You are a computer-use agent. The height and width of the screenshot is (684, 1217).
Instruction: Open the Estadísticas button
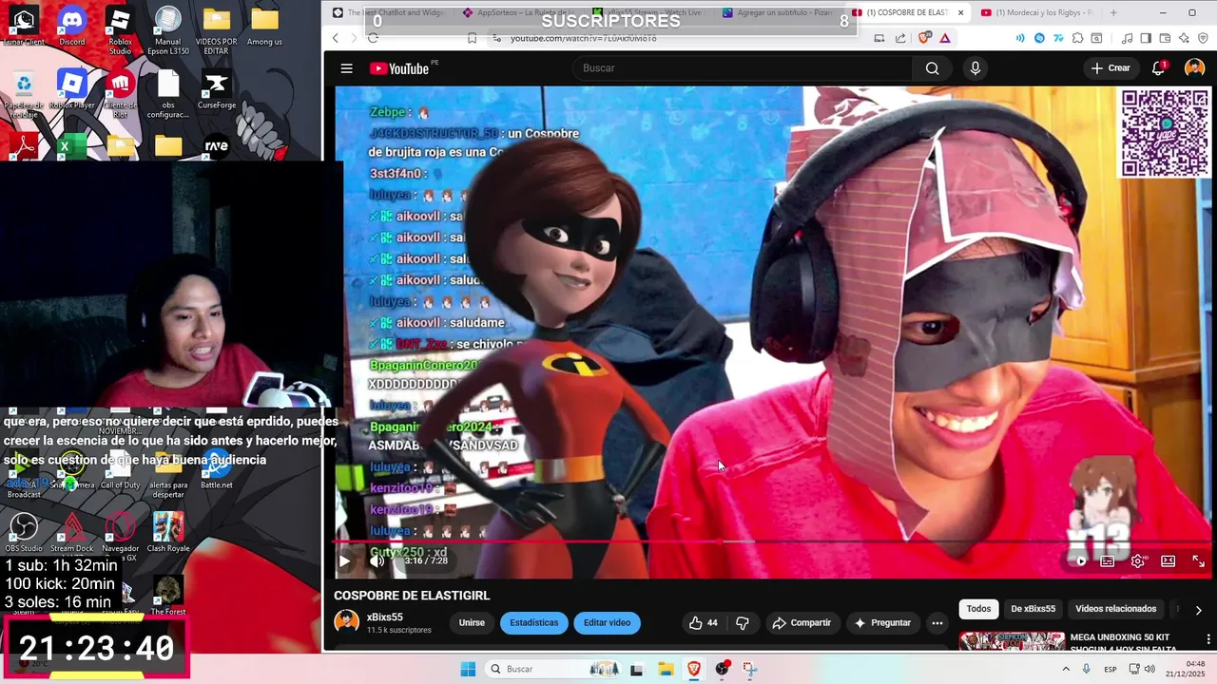534,623
